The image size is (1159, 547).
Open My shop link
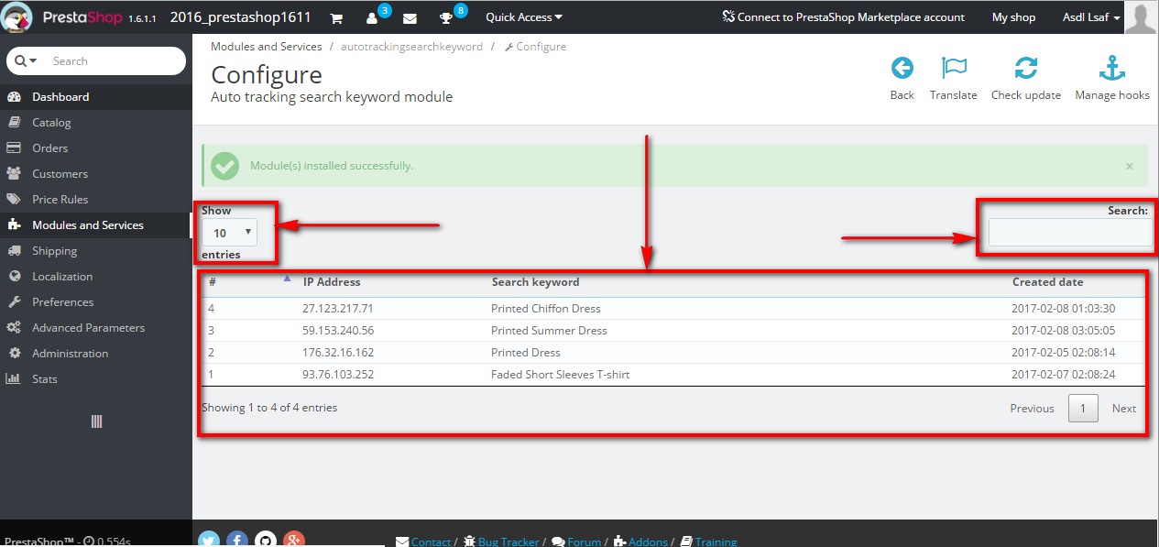click(1013, 17)
